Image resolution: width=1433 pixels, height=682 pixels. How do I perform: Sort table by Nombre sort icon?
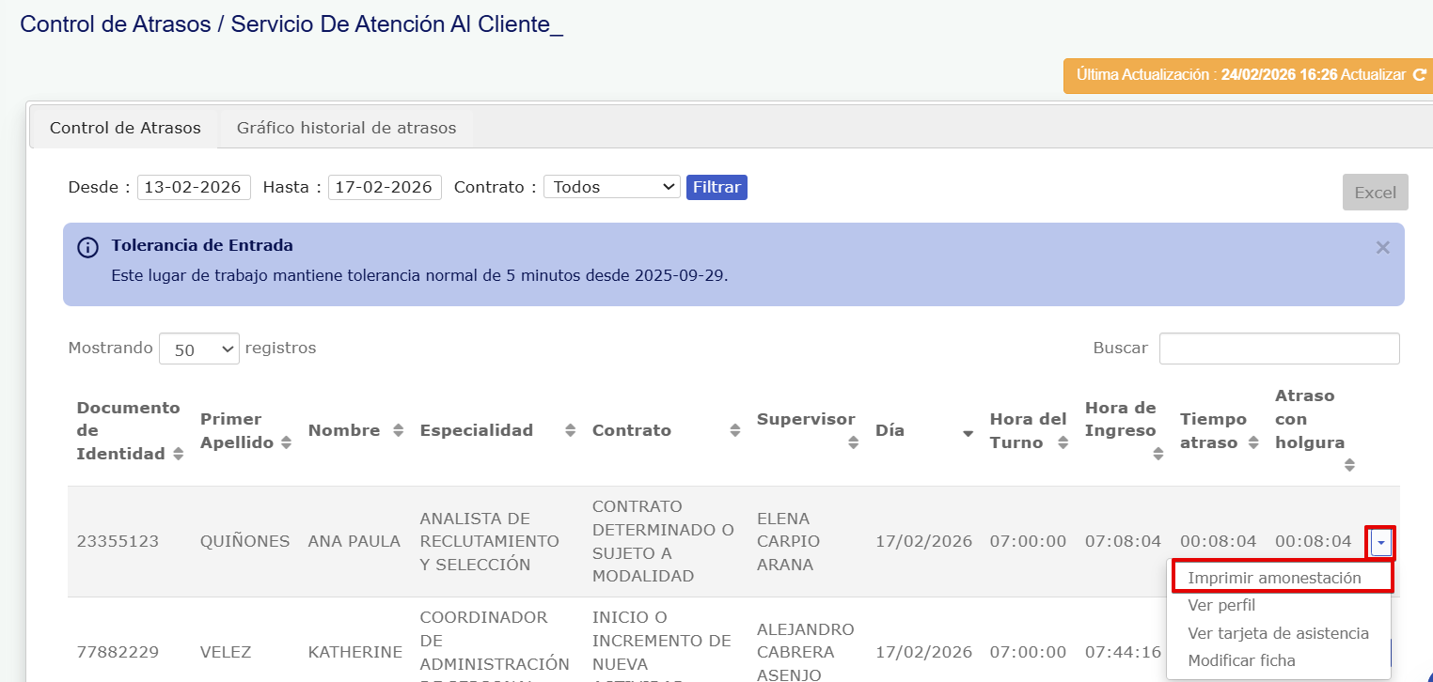[398, 431]
